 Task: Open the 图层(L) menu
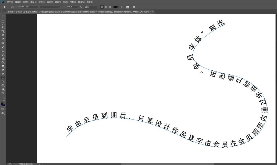tap(34, 2)
